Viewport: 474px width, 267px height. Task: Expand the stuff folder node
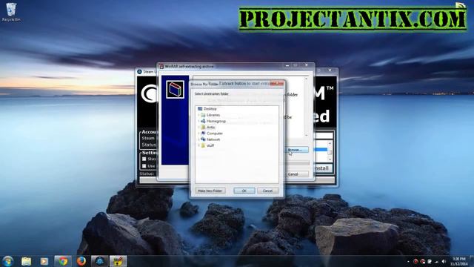coord(198,145)
